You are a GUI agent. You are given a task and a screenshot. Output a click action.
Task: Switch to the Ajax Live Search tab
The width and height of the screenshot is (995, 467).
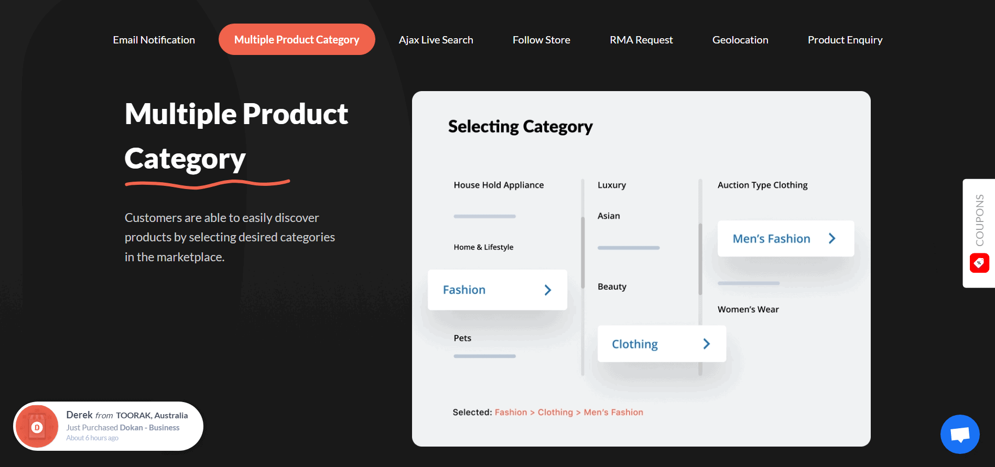(x=436, y=40)
